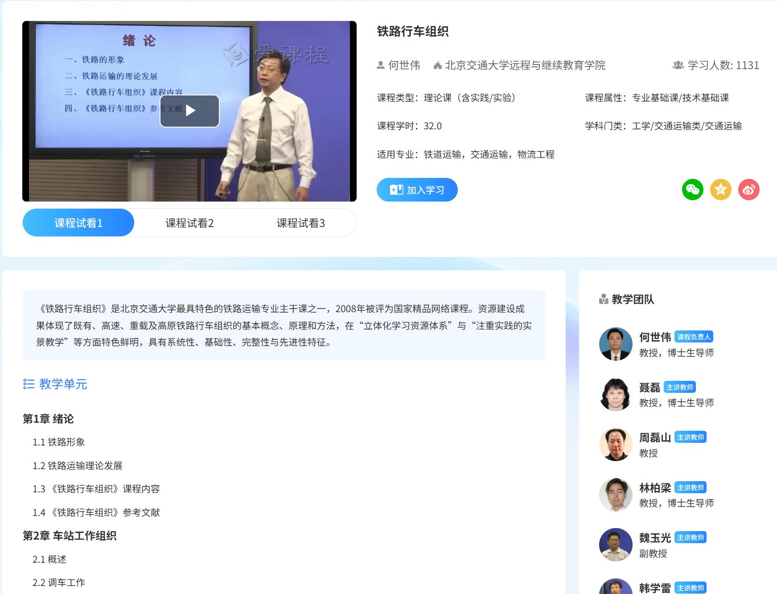Image resolution: width=777 pixels, height=594 pixels.
Task: Open 第2章 车站工作组织 chapter heading
Action: pyautogui.click(x=70, y=536)
